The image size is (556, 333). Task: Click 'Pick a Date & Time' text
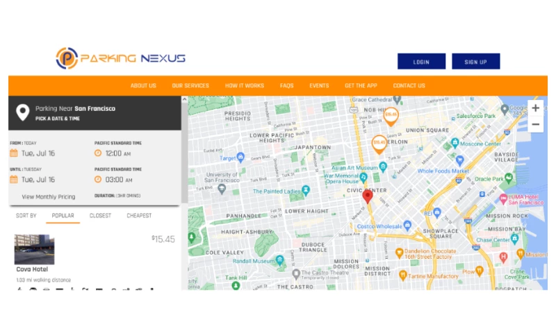pyautogui.click(x=58, y=119)
